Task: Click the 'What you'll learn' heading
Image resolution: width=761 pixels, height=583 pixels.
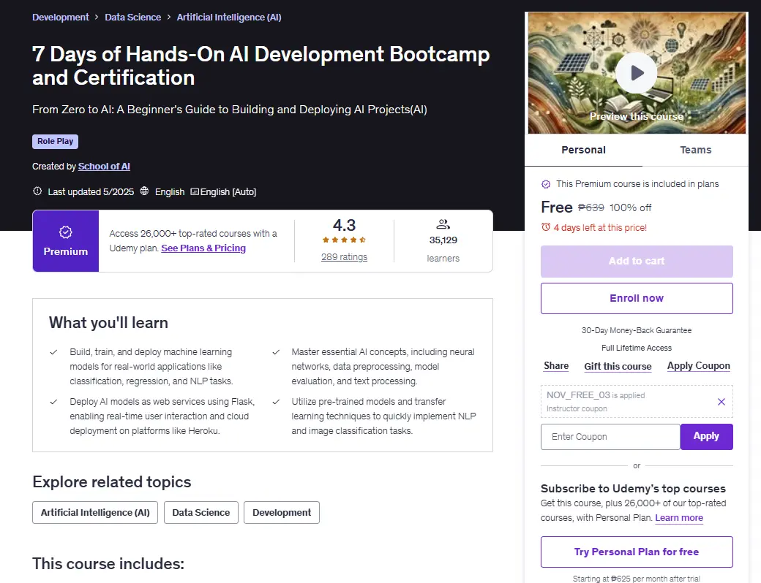Action: coord(109,323)
